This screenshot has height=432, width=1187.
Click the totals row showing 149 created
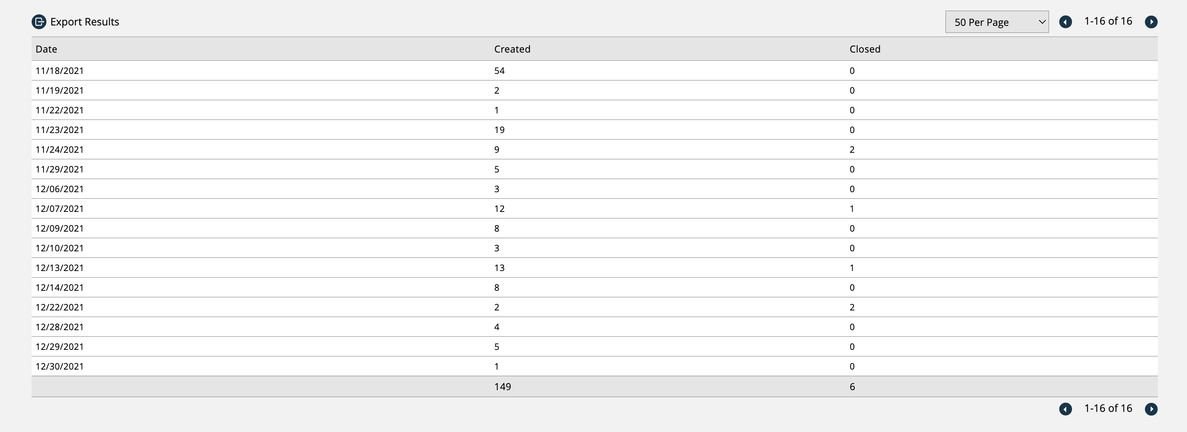[x=502, y=386]
